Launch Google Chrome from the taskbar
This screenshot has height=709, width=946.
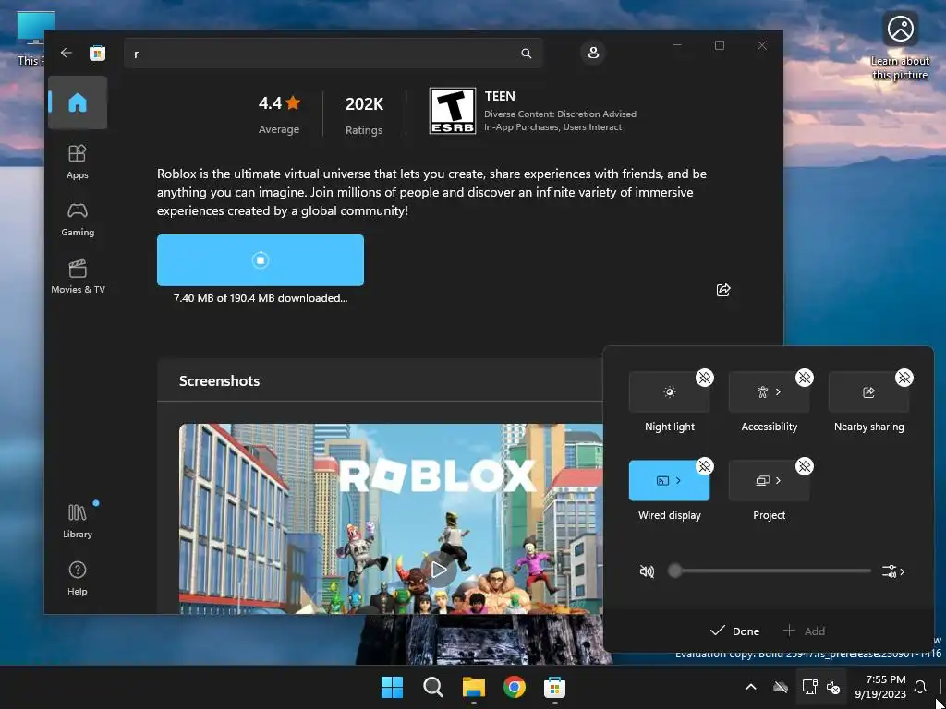pyautogui.click(x=514, y=687)
